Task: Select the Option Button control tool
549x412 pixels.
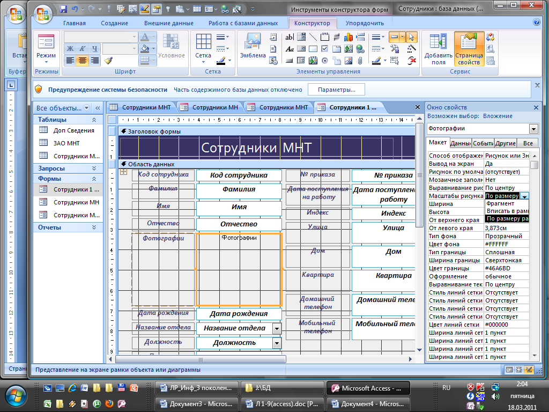Action: click(325, 61)
